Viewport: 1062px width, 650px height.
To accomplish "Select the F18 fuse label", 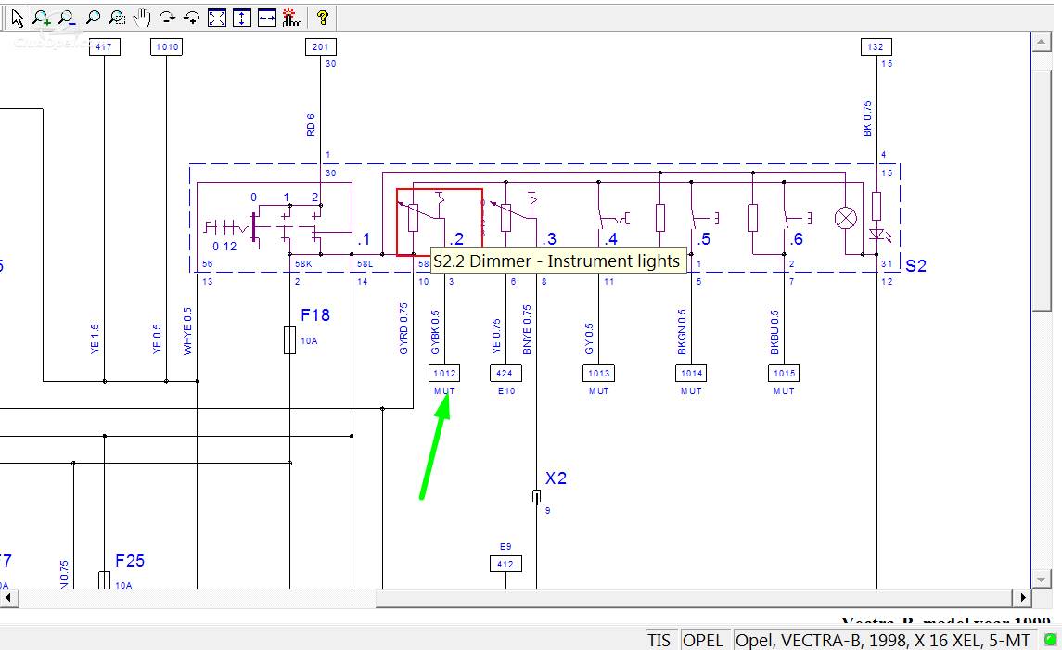I will pyautogui.click(x=315, y=315).
